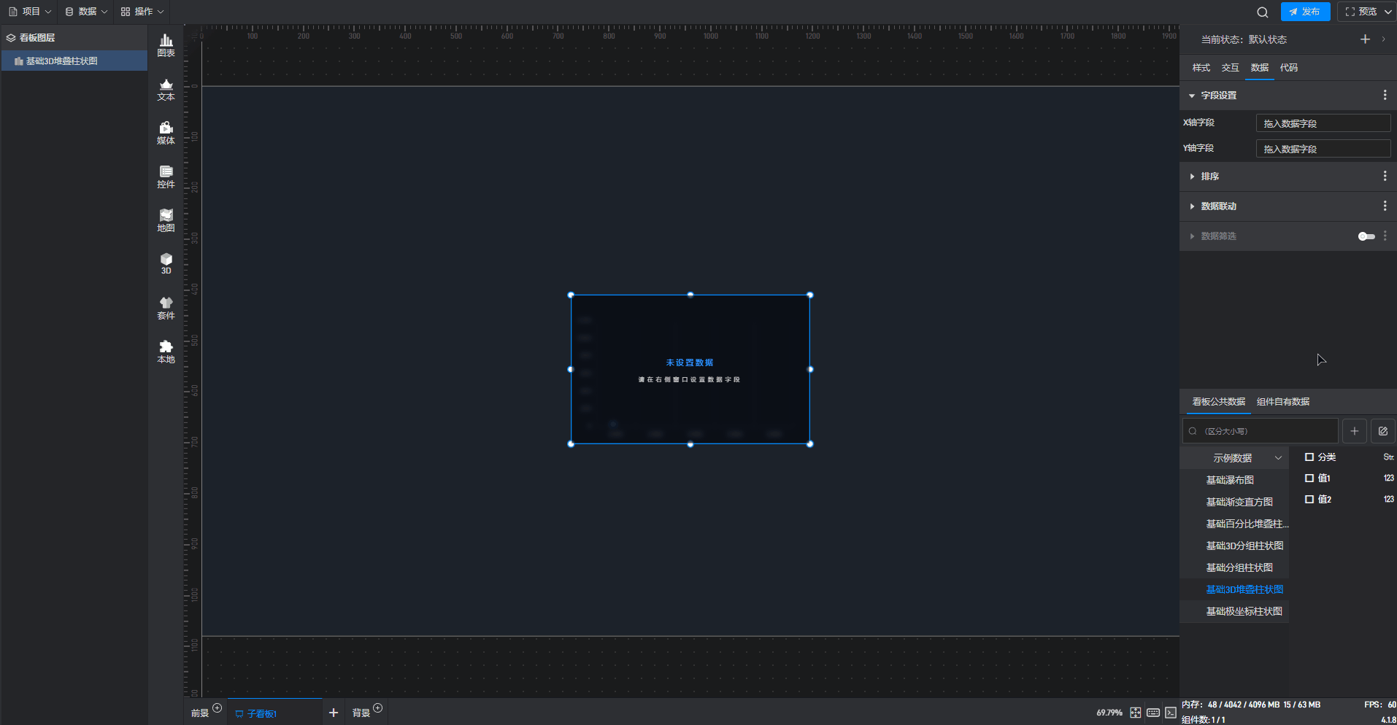The image size is (1397, 725).
Task: Switch to the 样式 tab
Action: click(1201, 68)
